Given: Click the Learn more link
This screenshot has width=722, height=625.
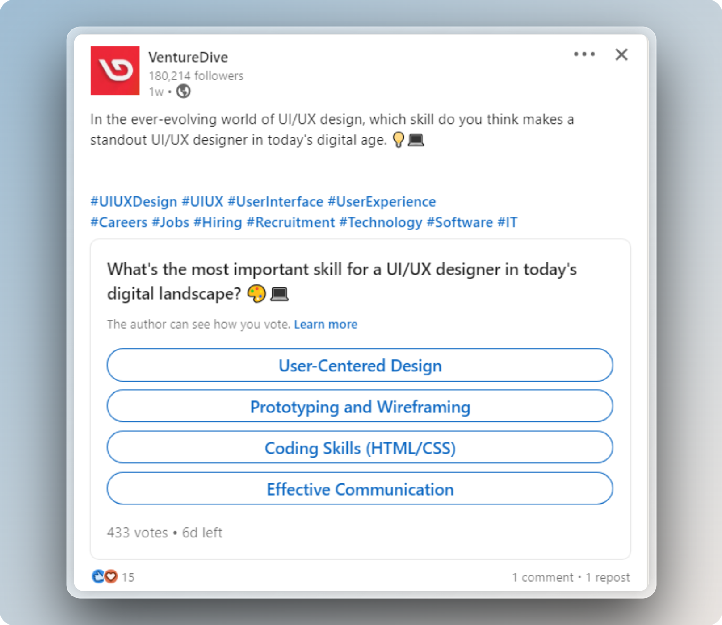Looking at the screenshot, I should click(325, 324).
